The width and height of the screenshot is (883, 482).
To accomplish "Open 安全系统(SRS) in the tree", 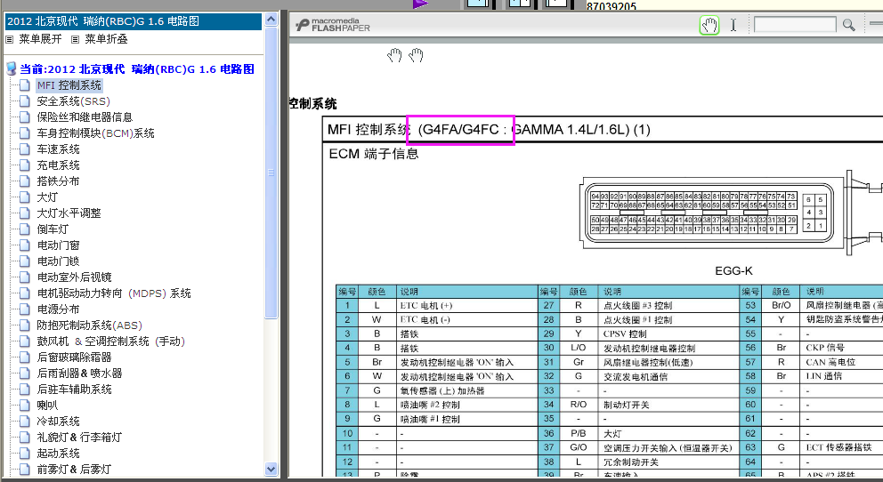I will (73, 101).
